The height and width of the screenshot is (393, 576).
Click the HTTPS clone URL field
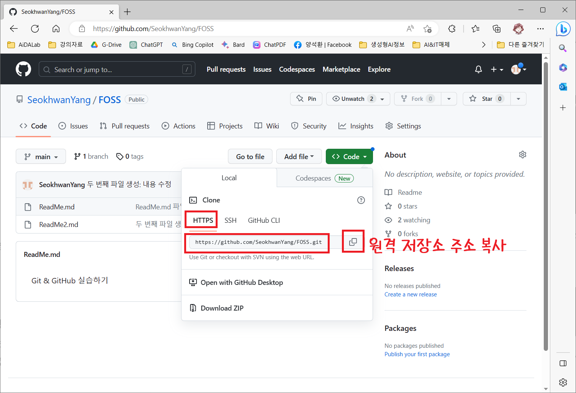[258, 242]
